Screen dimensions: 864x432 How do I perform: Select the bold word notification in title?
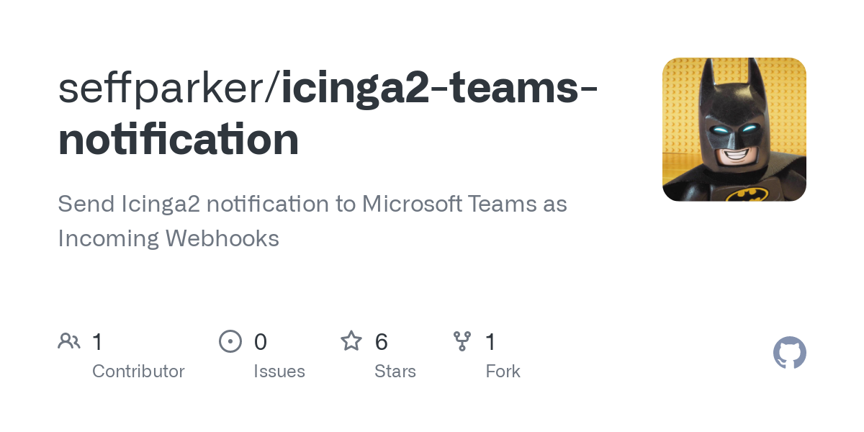coord(179,140)
